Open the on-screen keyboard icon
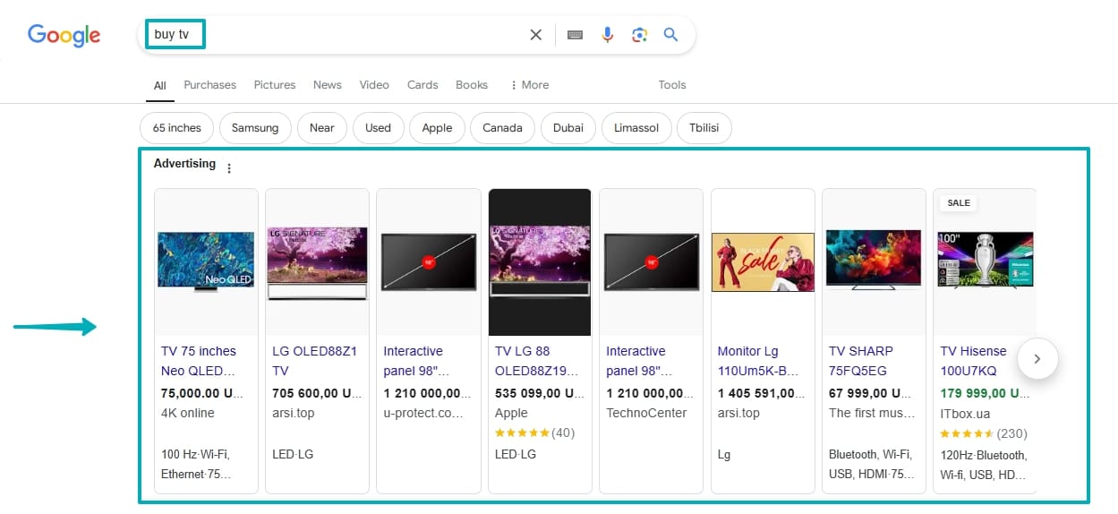 [576, 35]
